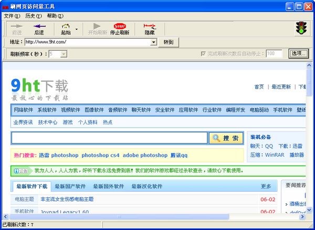Click the hot search 'adobe photoshop' link
This screenshot has height=230, width=315.
(145, 156)
